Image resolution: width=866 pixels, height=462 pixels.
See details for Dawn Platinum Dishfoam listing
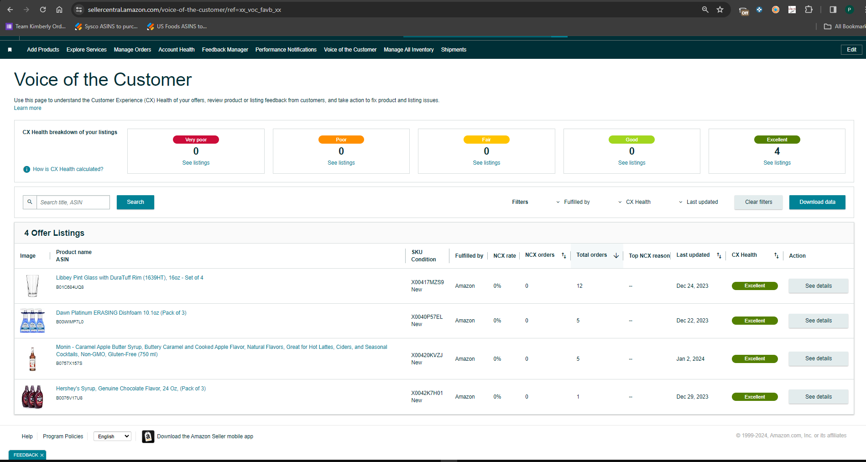point(819,321)
